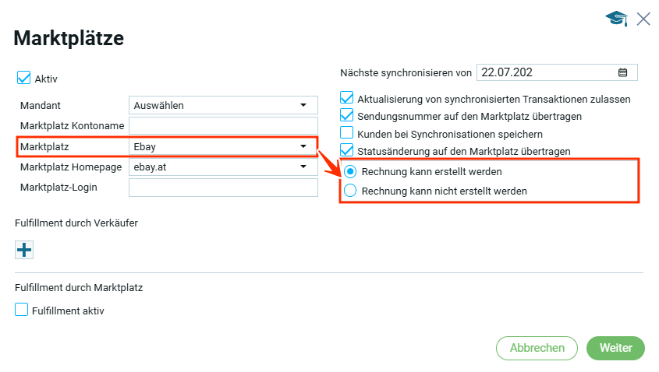The height and width of the screenshot is (372, 659).
Task: Click the graduation cap help icon
Action: (x=616, y=19)
